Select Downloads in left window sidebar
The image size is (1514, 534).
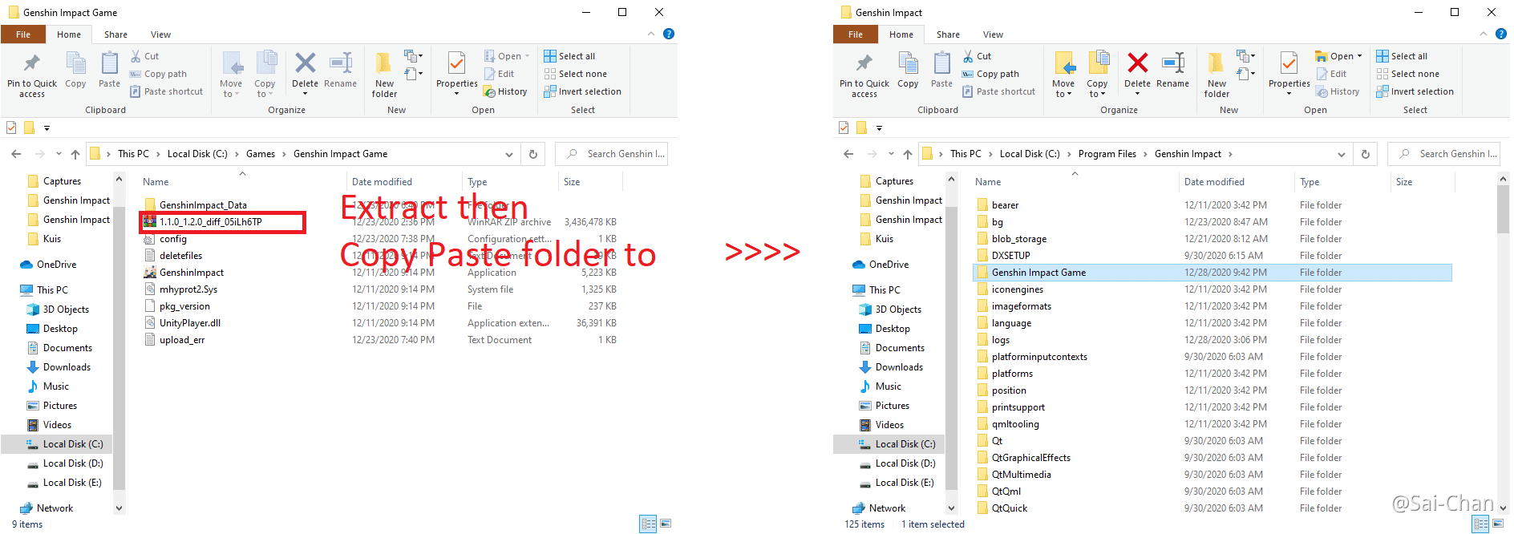tap(67, 367)
